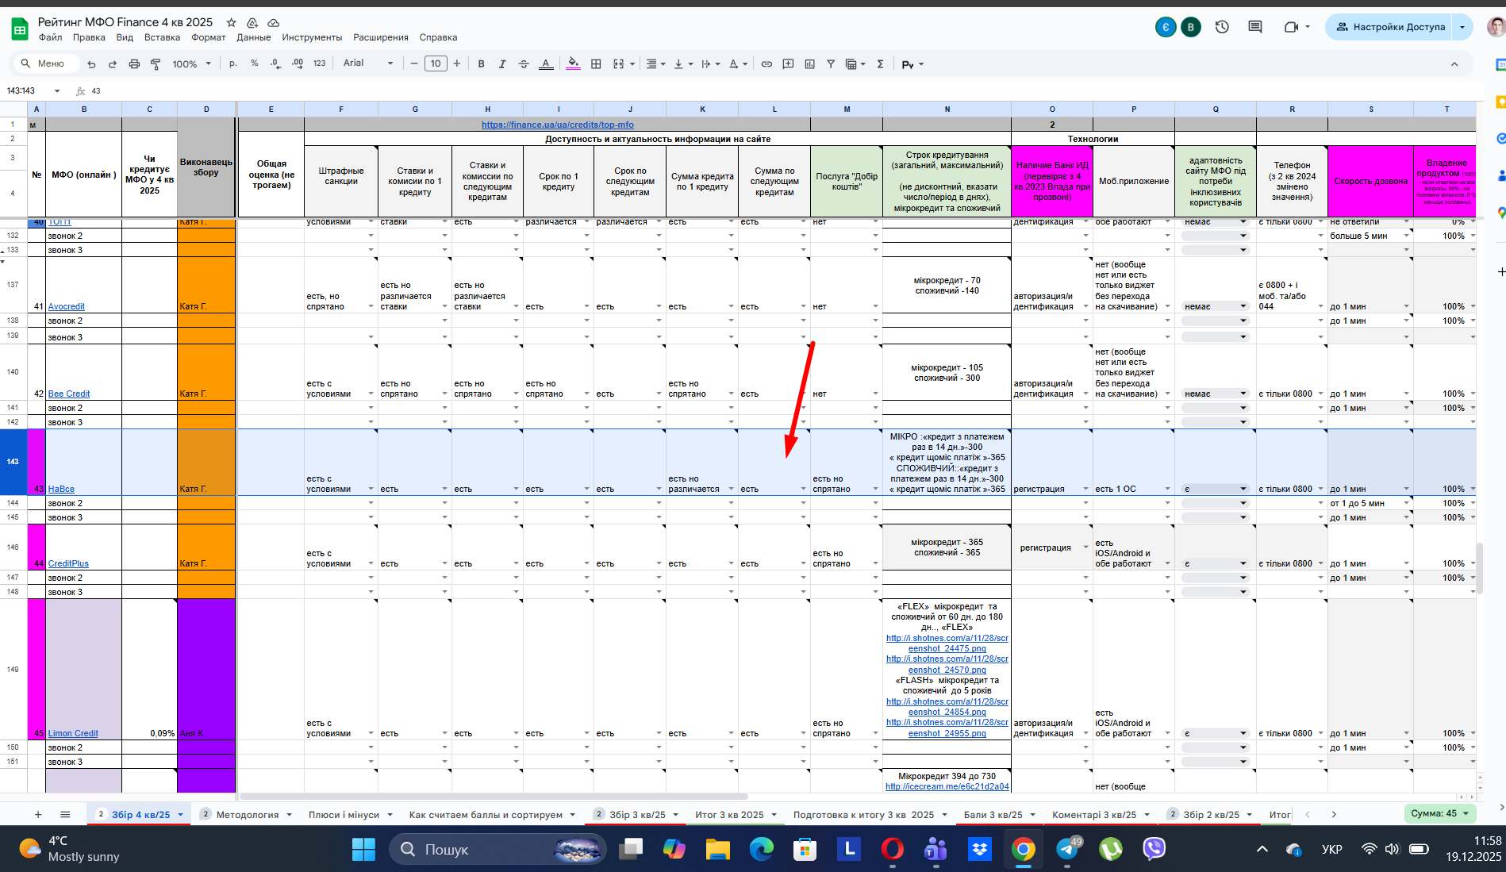
Task: Switch to the Методология sheet tab
Action: [247, 814]
